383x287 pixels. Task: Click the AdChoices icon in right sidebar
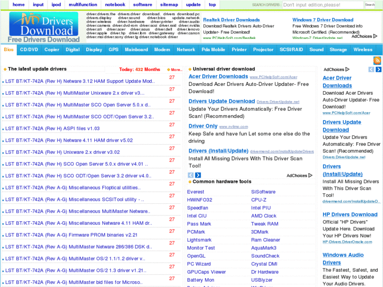336,70
